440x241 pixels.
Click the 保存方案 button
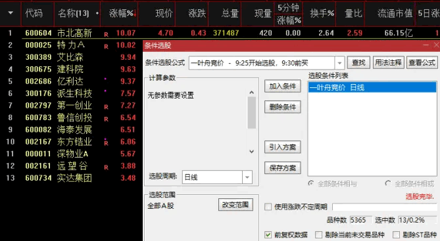(283, 167)
